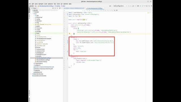The height and width of the screenshot is (102, 181).
Task: Open the Code menu
Action: [x=46, y=4]
